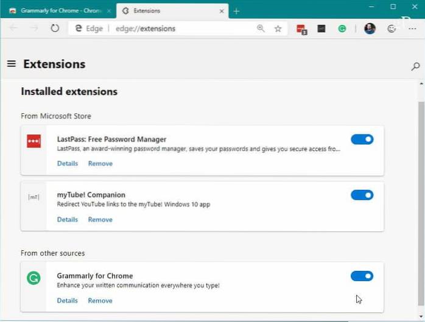The image size is (425, 322).
Task: Open the user profile avatar
Action: click(370, 29)
